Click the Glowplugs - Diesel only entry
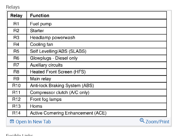187x136 pixels. (54, 58)
